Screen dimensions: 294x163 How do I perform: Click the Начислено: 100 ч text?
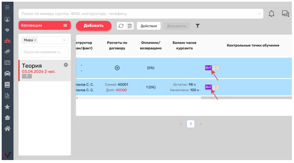184,90
